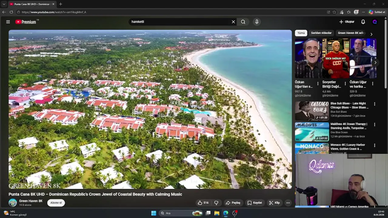
Task: Dislike the video
Action: (216, 203)
